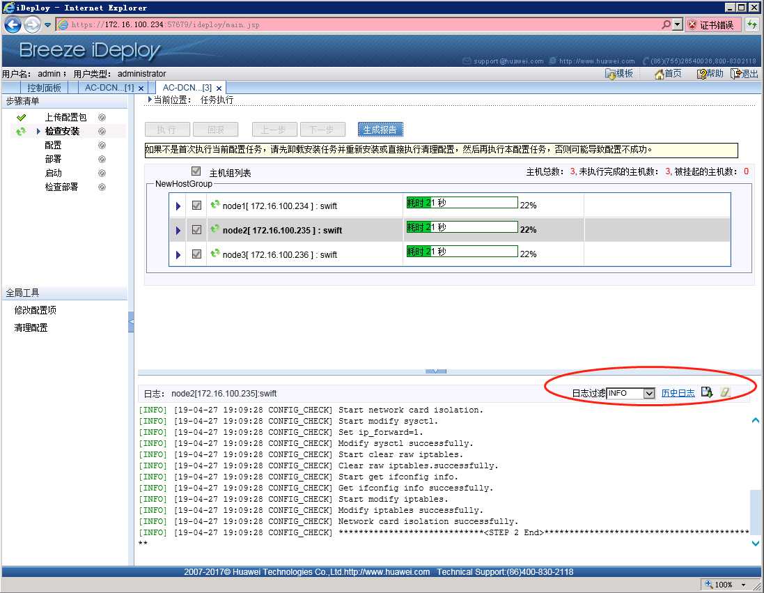This screenshot has width=764, height=593.
Task: Toggle the node3 checkbox
Action: (197, 254)
